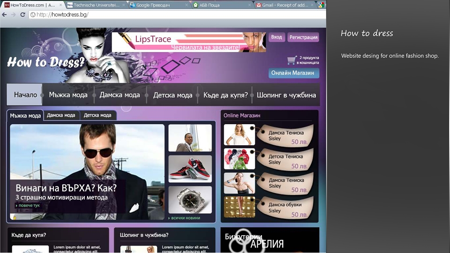Open Детска мода in main navigation
Viewport: 450px width, 253px height.
pyautogui.click(x=172, y=95)
